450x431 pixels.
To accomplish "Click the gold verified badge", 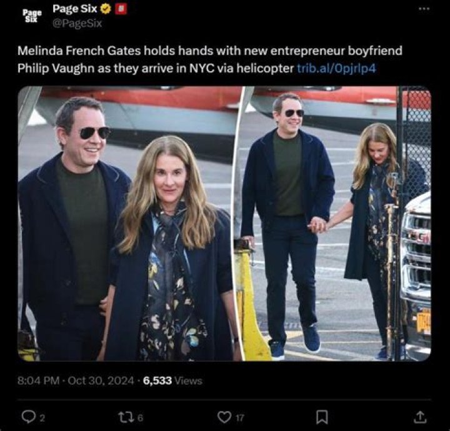I will (x=106, y=9).
